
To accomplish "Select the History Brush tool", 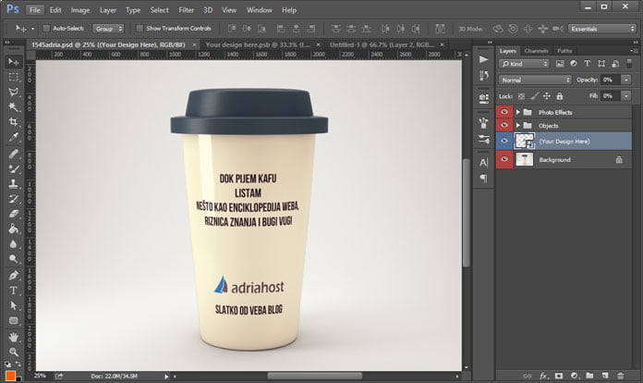I will pos(14,199).
